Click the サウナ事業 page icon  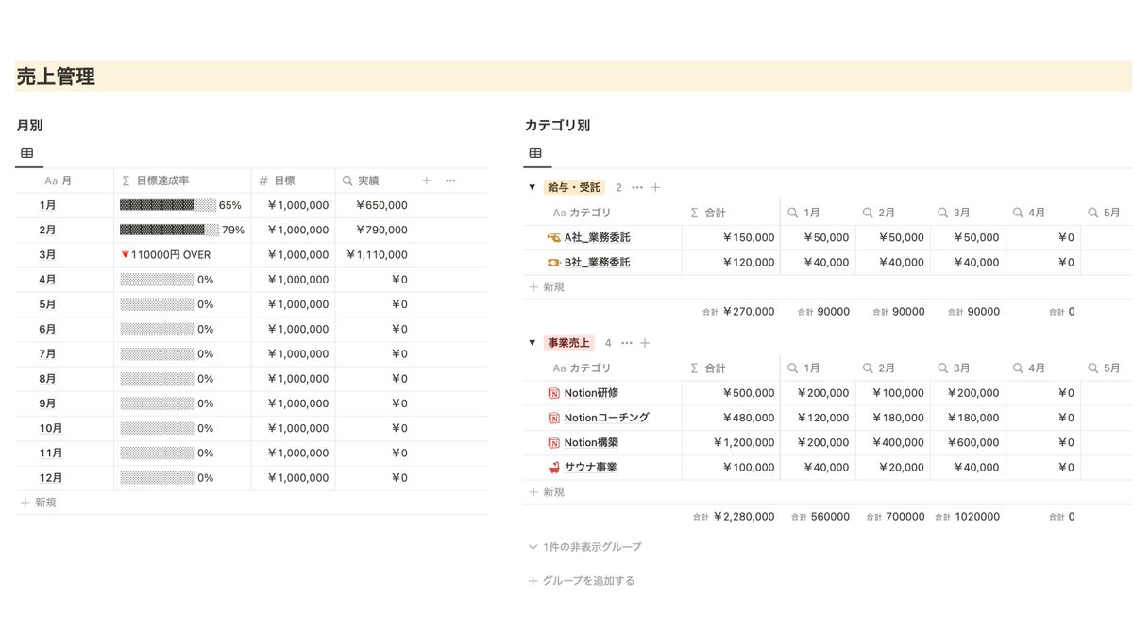(x=553, y=467)
